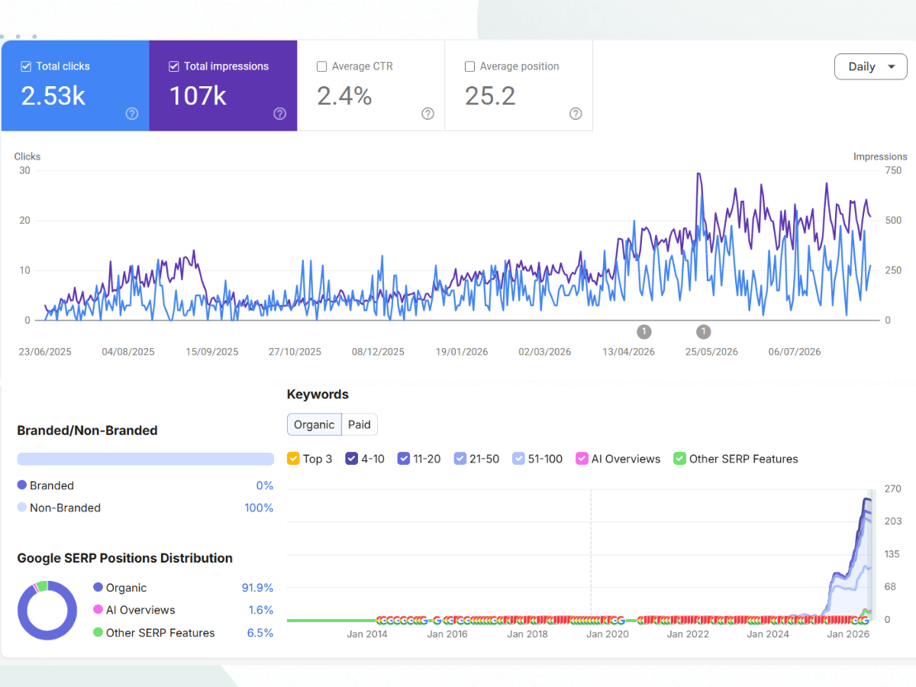Click the Jan 2026 keywords axis label

(848, 634)
